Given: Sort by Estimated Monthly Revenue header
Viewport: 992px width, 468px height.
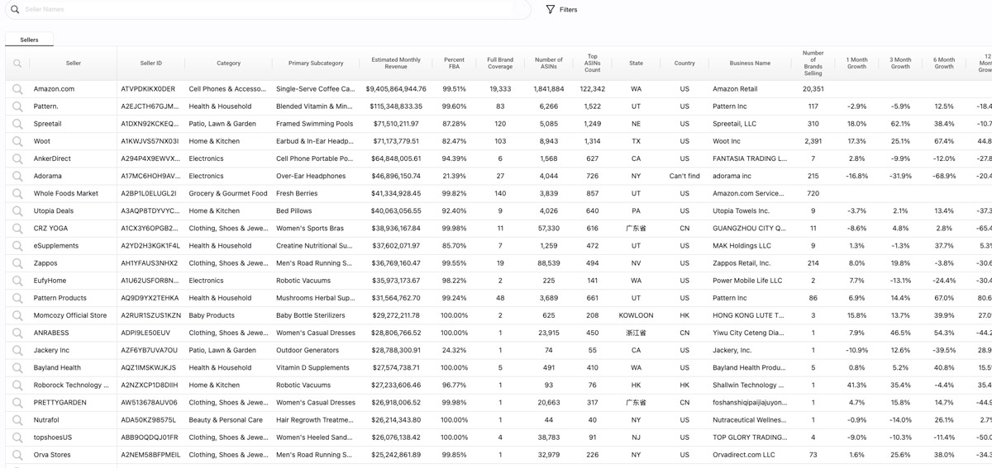Looking at the screenshot, I should (396, 64).
